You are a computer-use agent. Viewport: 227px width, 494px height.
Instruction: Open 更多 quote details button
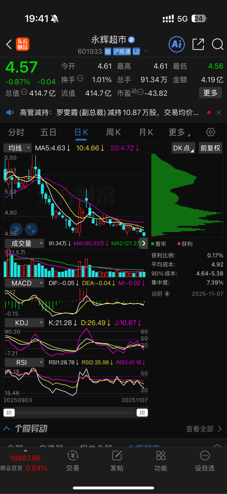tap(210, 93)
